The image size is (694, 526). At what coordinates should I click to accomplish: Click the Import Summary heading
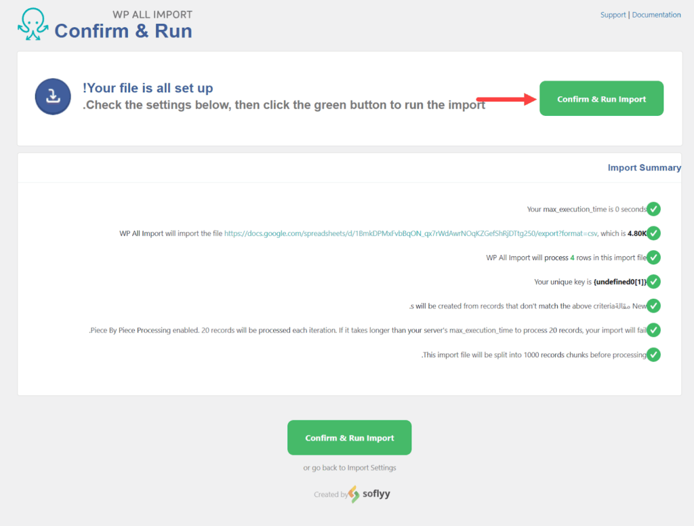tap(644, 167)
